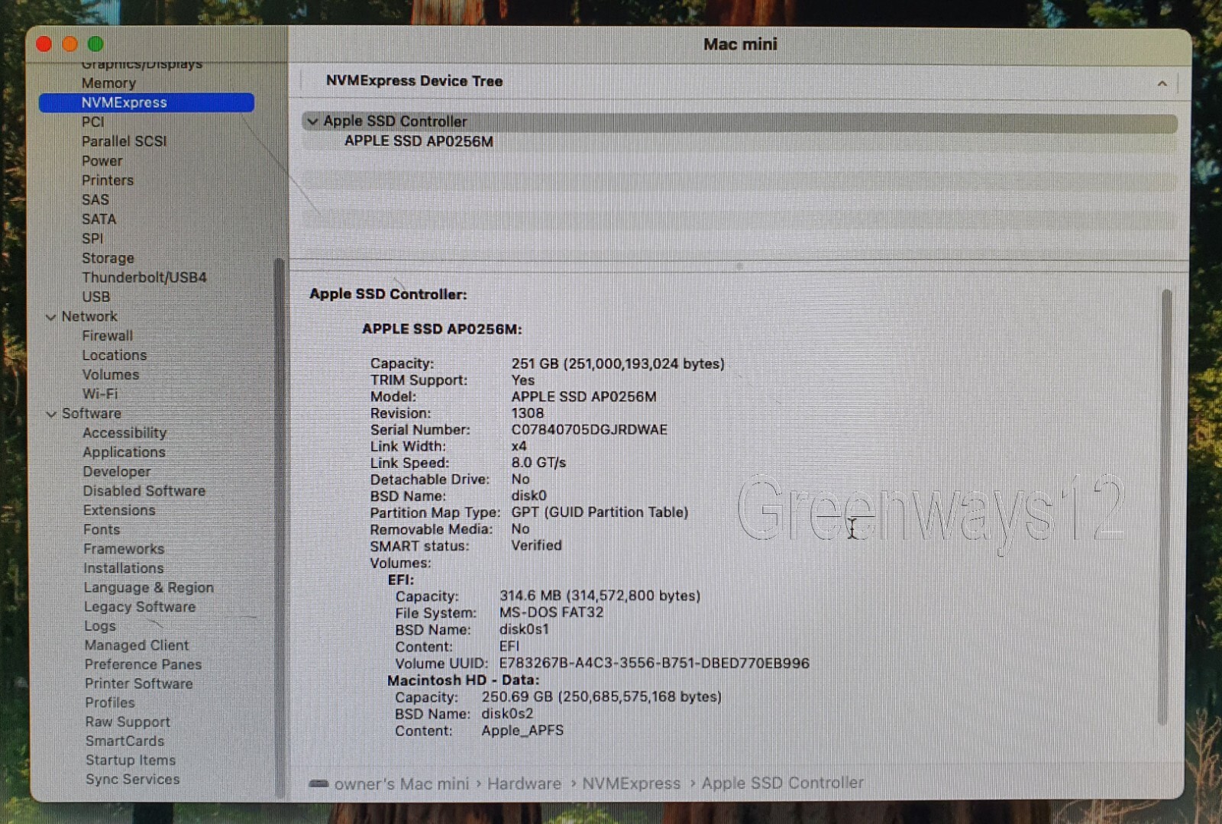Select Managed Client in sidebar
Image resolution: width=1222 pixels, height=824 pixels.
coord(137,645)
